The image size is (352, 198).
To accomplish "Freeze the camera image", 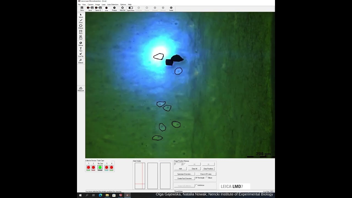I will pos(114,9).
